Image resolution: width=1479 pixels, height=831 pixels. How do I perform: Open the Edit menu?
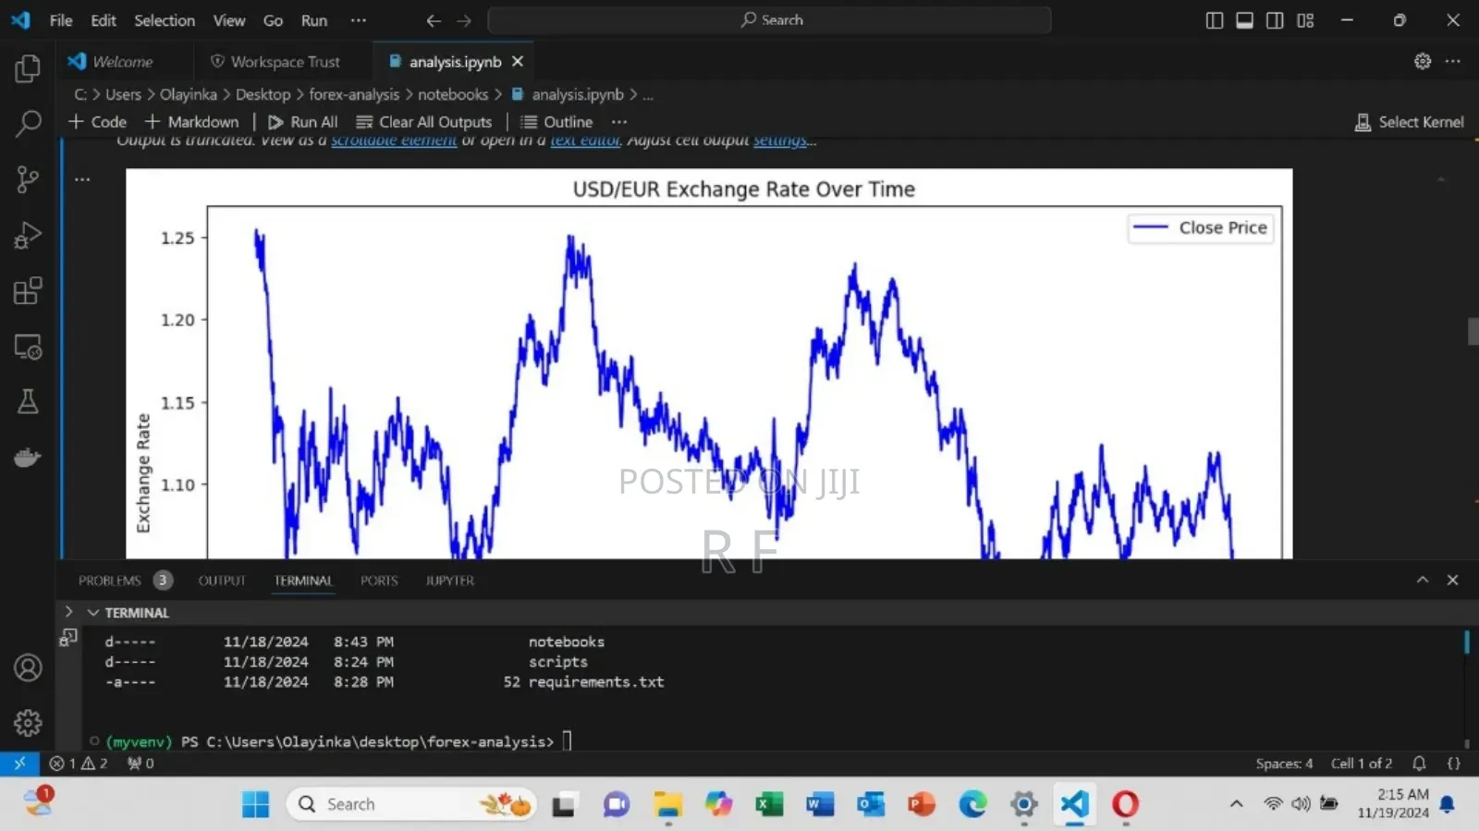pyautogui.click(x=104, y=20)
